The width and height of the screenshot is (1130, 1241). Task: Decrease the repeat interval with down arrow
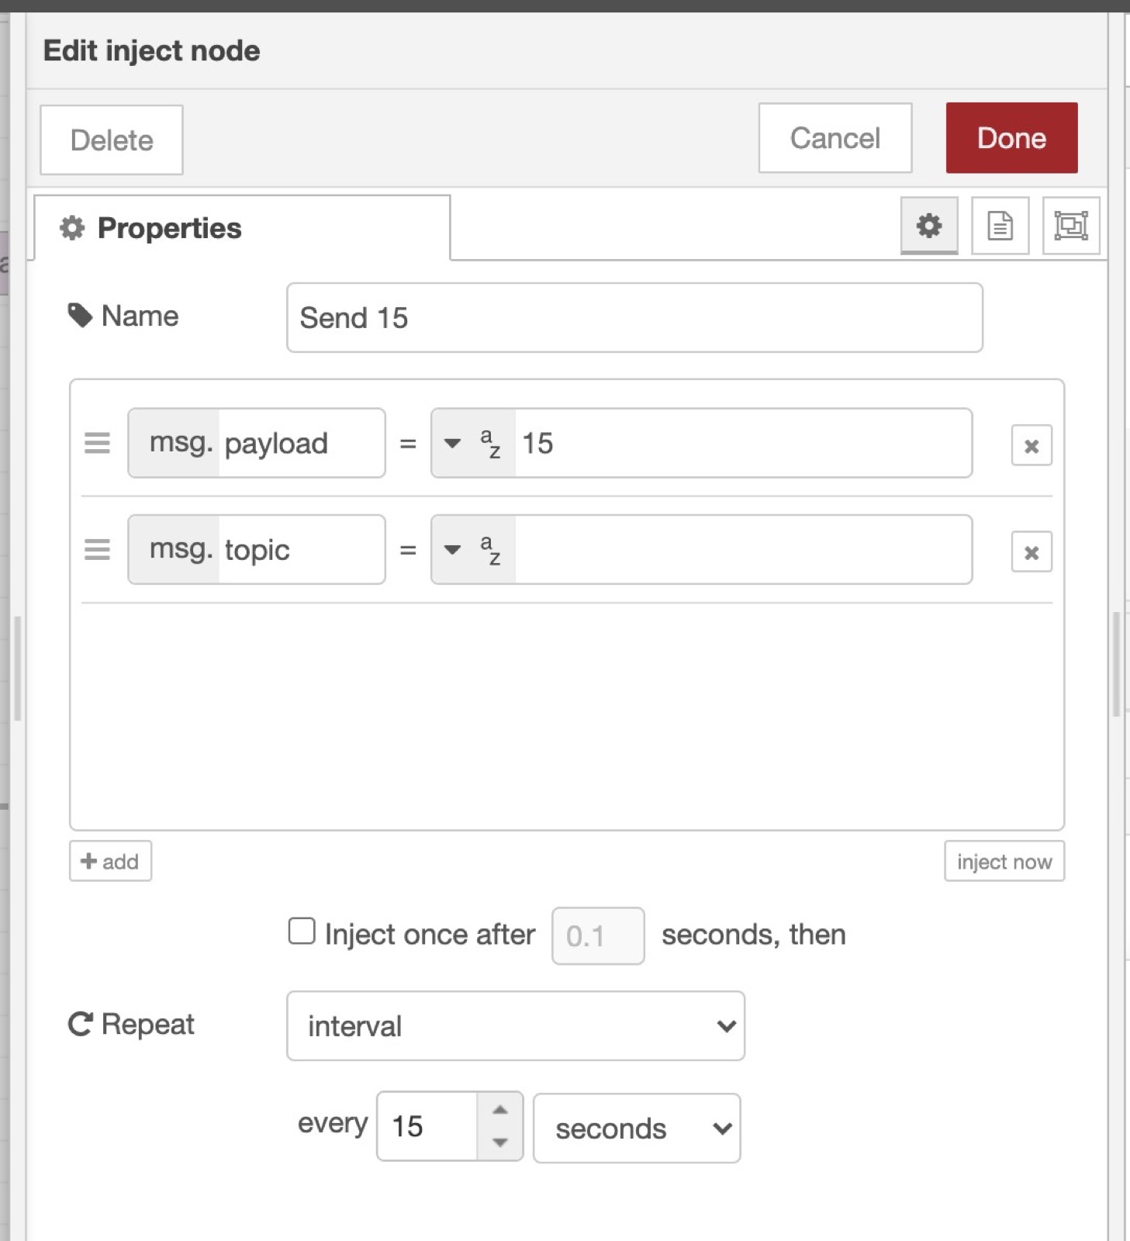(x=500, y=1142)
